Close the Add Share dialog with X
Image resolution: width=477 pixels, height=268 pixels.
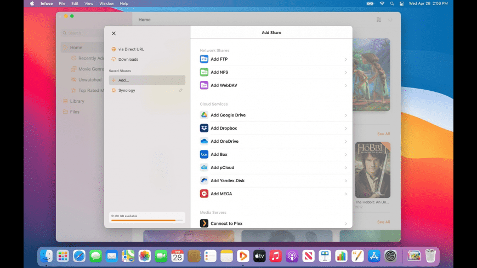(113, 33)
